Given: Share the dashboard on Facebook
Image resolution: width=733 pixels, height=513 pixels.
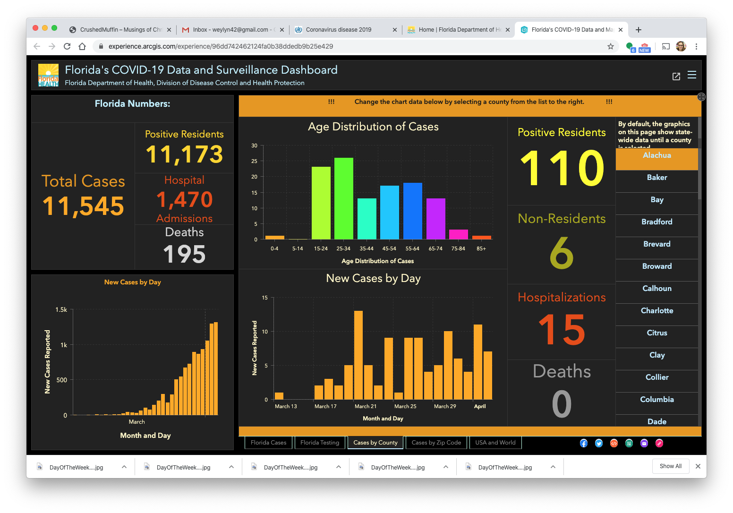Looking at the screenshot, I should tap(584, 443).
